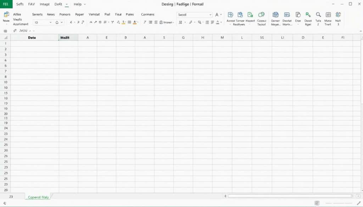This screenshot has height=207, width=363.
Task: Open the FEI green file tab
Action: tap(6, 4)
